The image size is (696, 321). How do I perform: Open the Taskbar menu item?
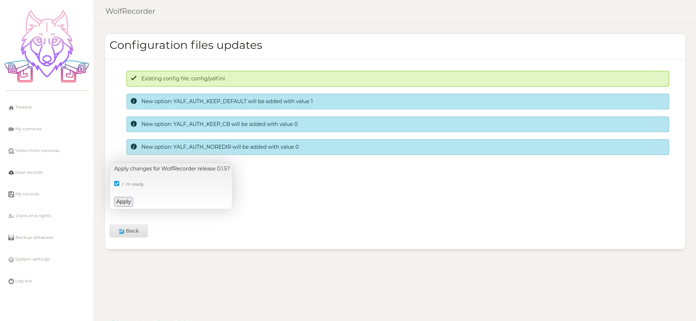(x=24, y=107)
